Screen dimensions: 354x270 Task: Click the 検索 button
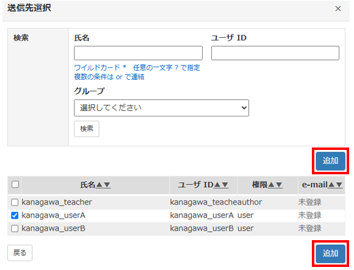pyautogui.click(x=87, y=129)
